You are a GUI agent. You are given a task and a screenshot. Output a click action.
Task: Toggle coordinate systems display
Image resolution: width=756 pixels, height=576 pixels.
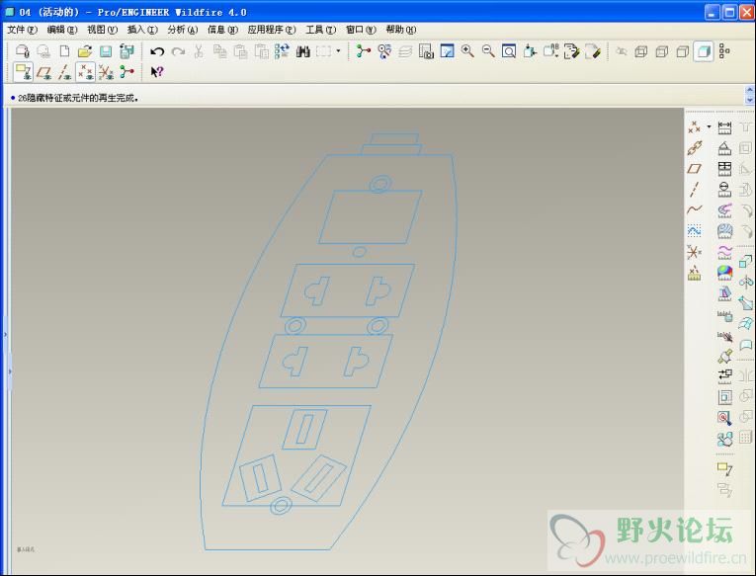106,72
